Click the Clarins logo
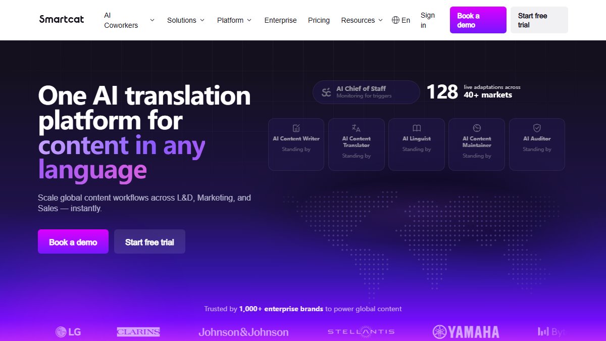 pos(138,332)
